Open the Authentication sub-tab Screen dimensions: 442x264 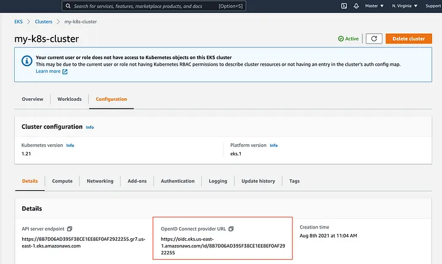177,181
